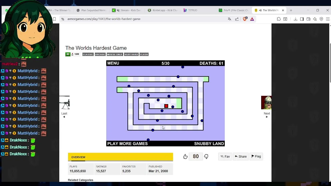Toggle the browser sidebar panel icon
This screenshot has height=186, width=331.
click(302, 19)
